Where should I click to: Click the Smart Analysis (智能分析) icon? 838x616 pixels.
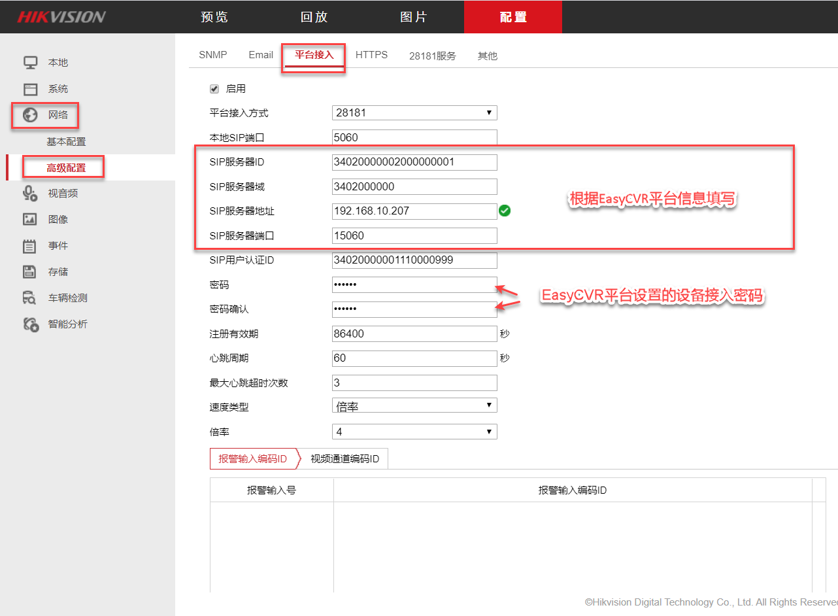pyautogui.click(x=30, y=324)
